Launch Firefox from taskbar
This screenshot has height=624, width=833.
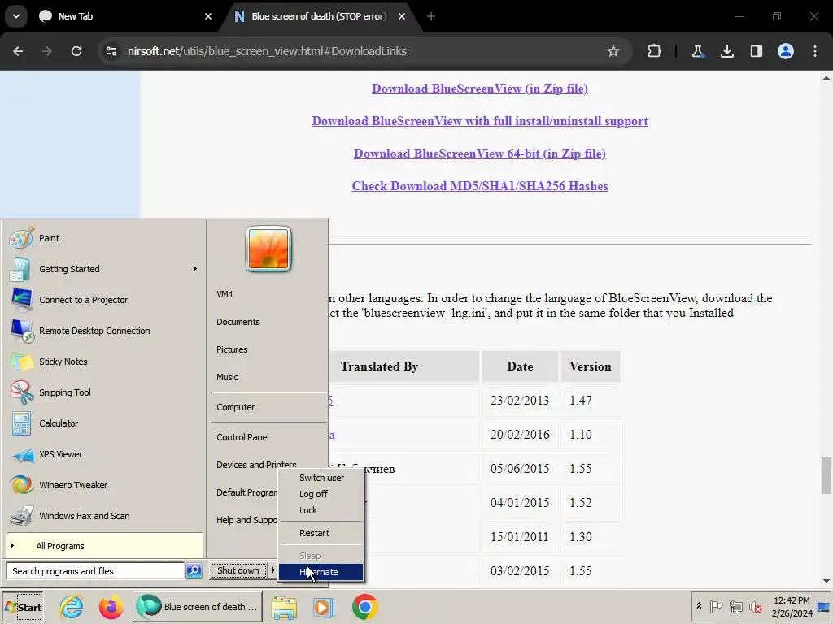pos(111,607)
